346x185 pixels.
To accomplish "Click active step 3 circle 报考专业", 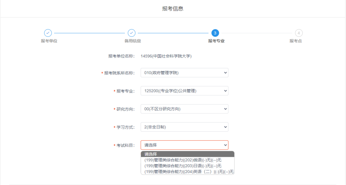I will pyautogui.click(x=215, y=33).
